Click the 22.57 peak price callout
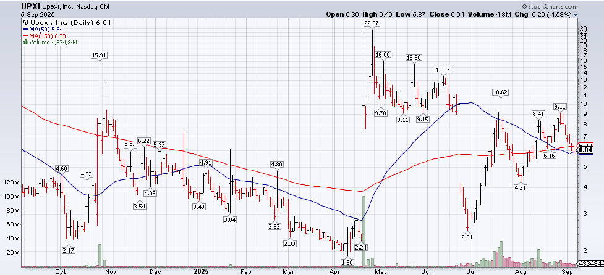This screenshot has height=275, width=604. click(x=372, y=23)
